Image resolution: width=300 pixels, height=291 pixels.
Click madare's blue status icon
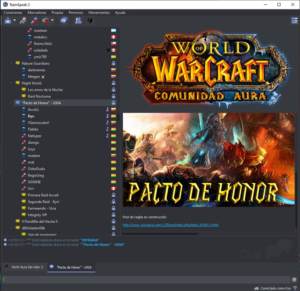24,155
